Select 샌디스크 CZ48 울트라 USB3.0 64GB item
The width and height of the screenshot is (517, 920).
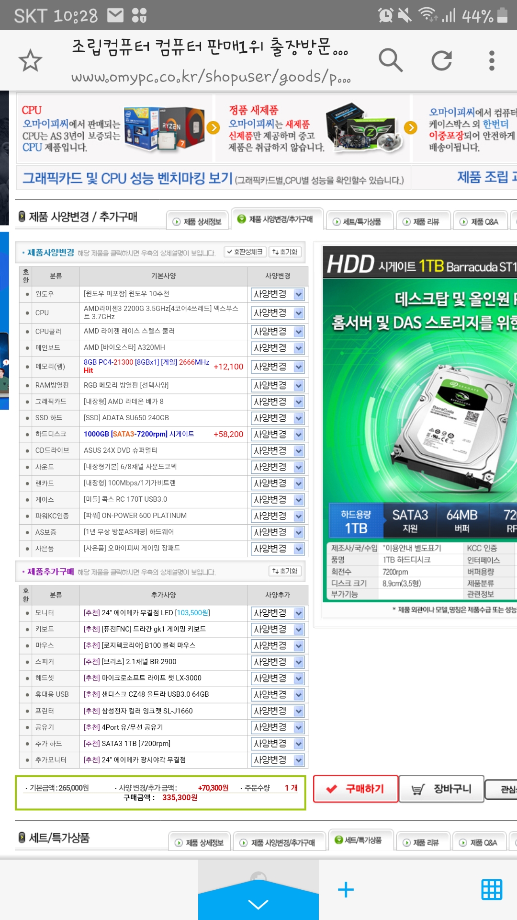146,694
